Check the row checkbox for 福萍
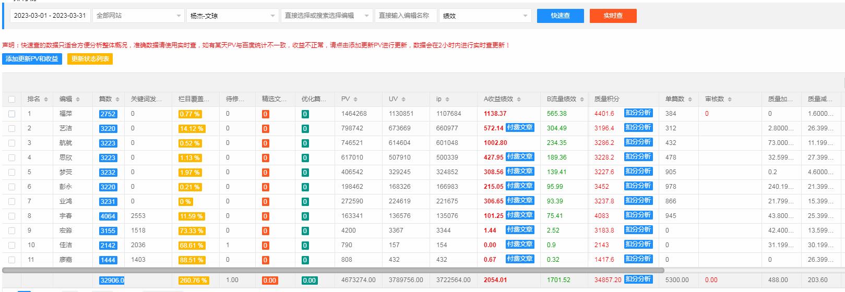The image size is (845, 292). tap(12, 114)
